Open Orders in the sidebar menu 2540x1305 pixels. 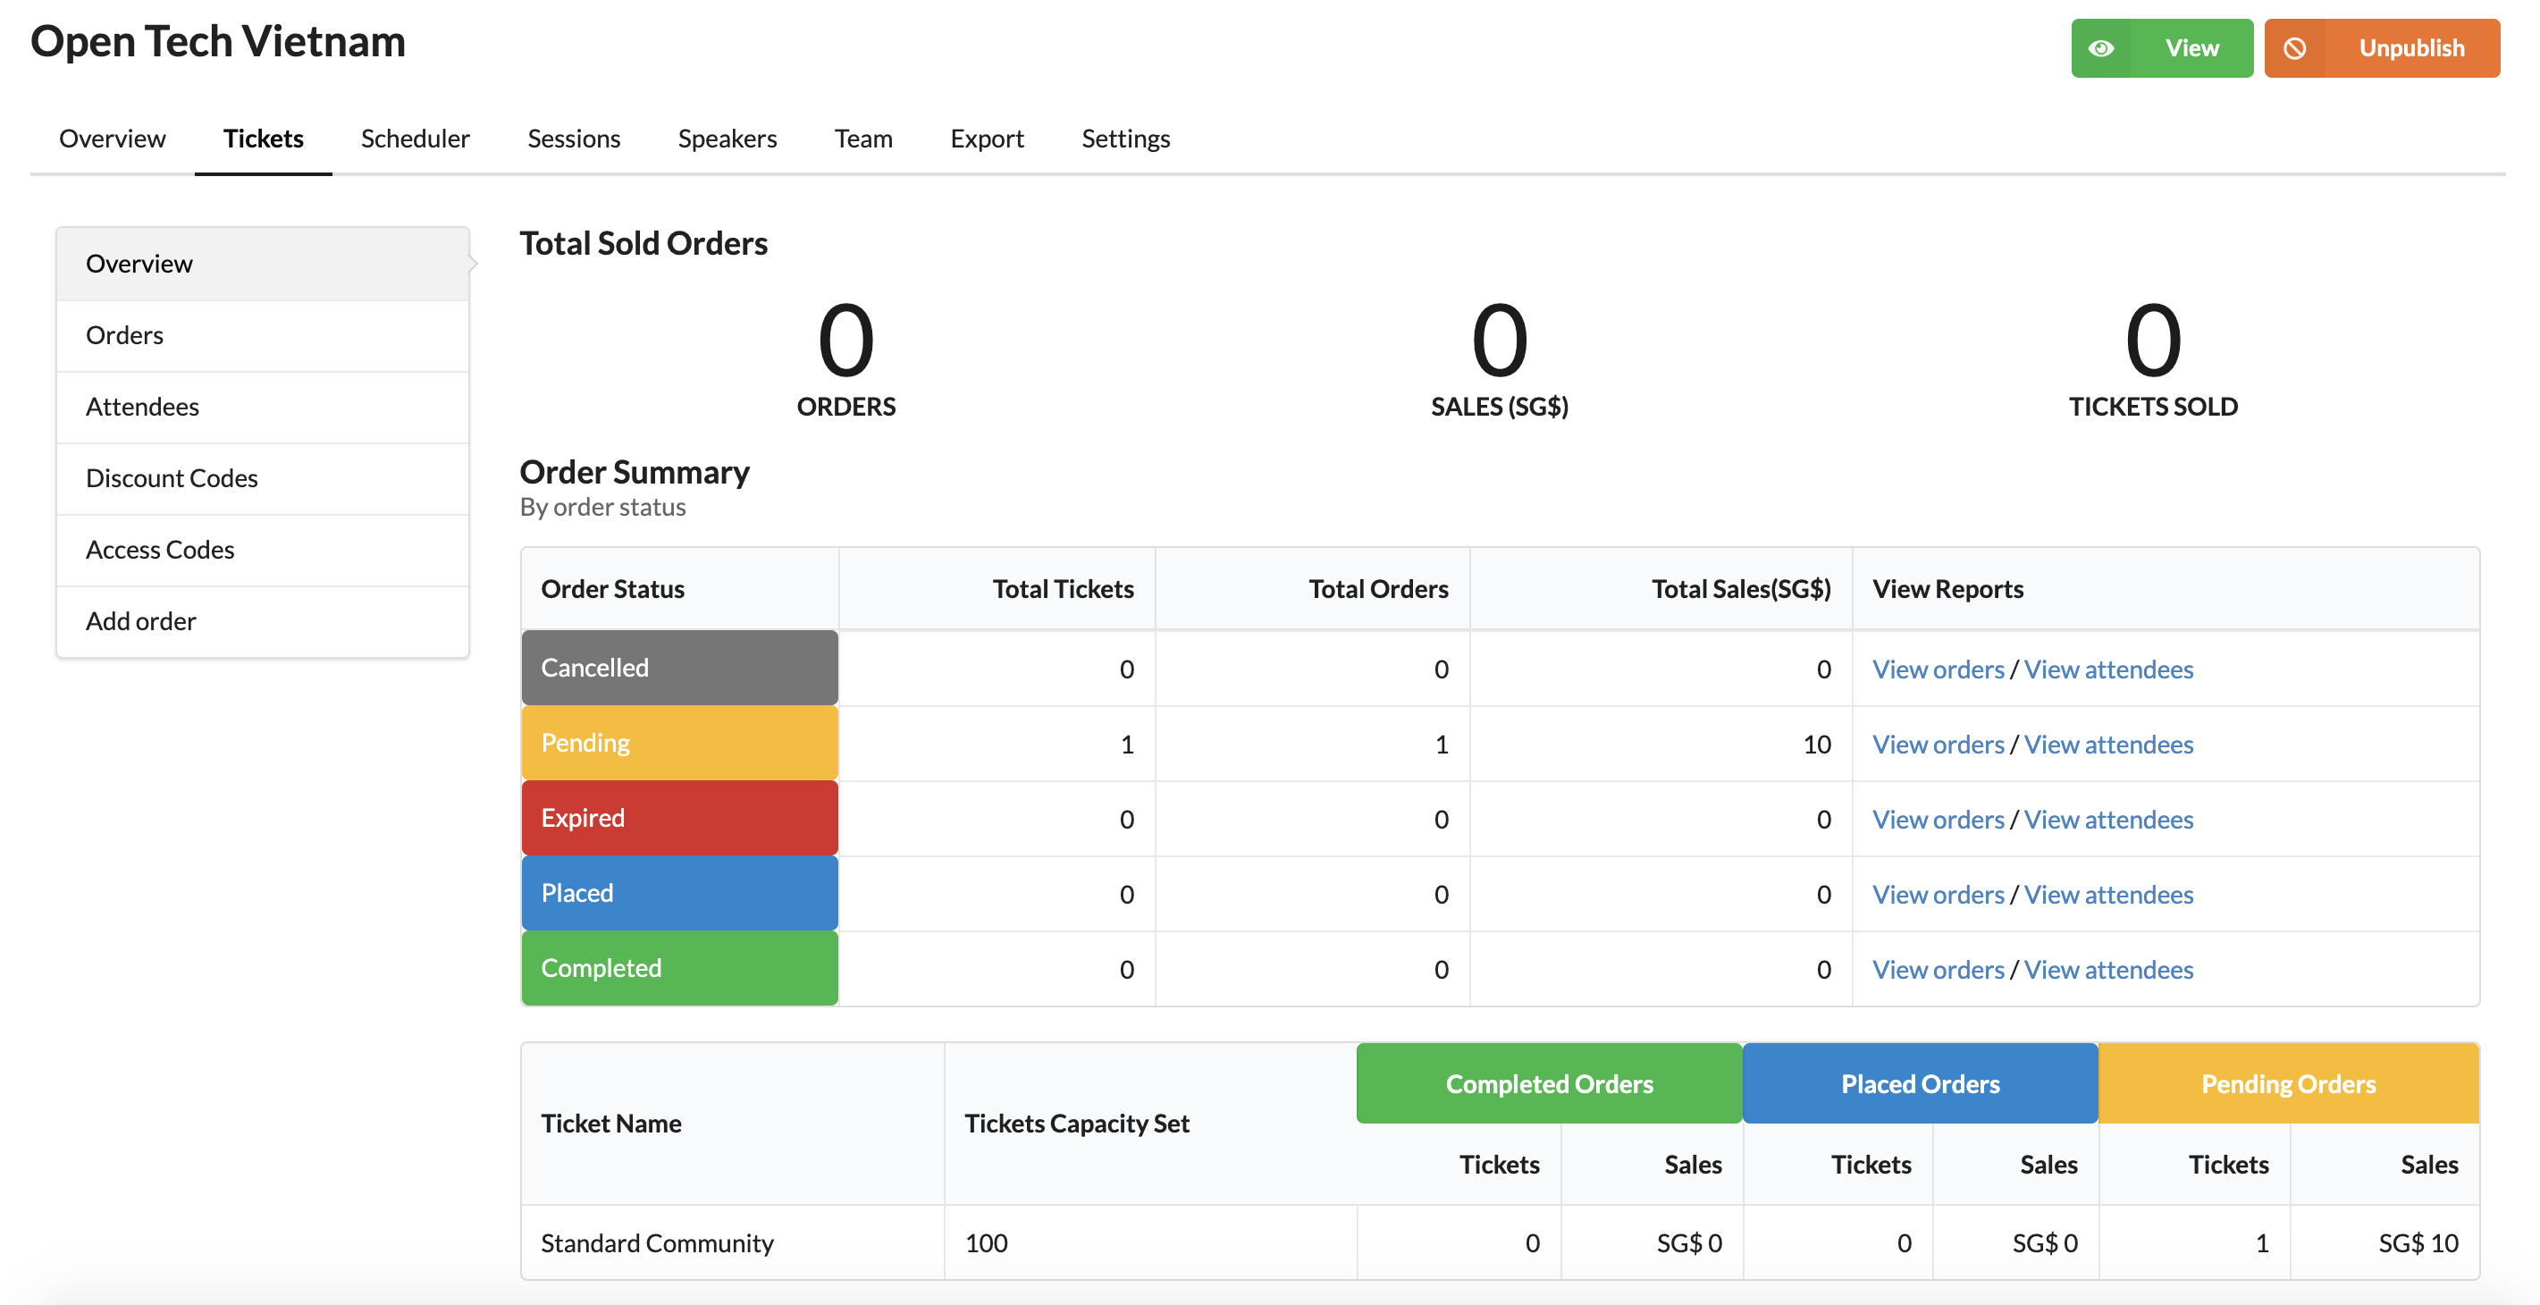(262, 335)
